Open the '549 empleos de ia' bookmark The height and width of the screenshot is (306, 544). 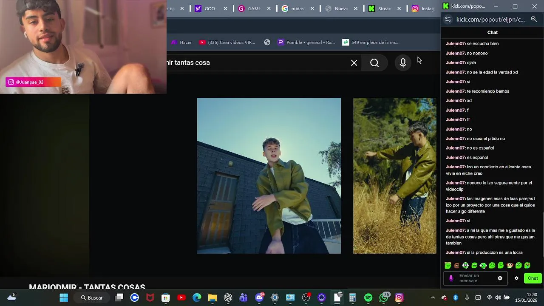[x=370, y=42]
